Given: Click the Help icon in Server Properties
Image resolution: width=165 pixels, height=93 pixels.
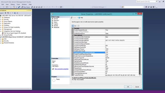Looking at the screenshot, I should click(79, 18).
